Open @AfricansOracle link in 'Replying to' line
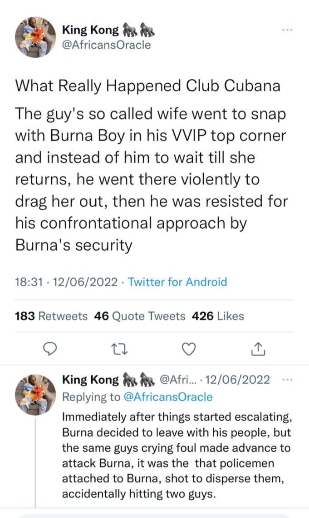Viewport: 309px width, 518px height. [168, 397]
